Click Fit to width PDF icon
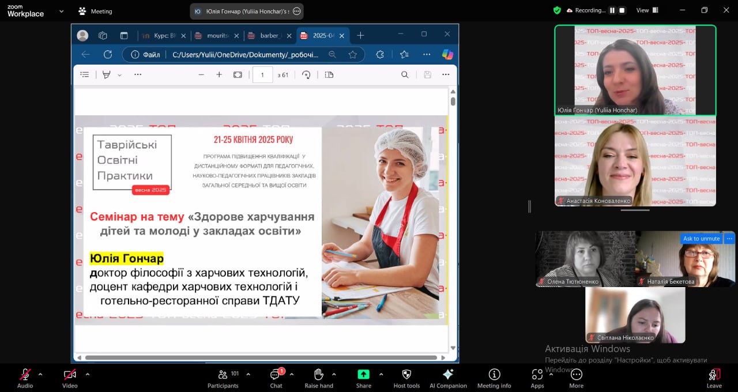Screen dimensions: 738x392 [x=238, y=74]
